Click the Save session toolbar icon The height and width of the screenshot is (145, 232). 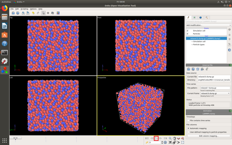pyautogui.click(x=18, y=13)
